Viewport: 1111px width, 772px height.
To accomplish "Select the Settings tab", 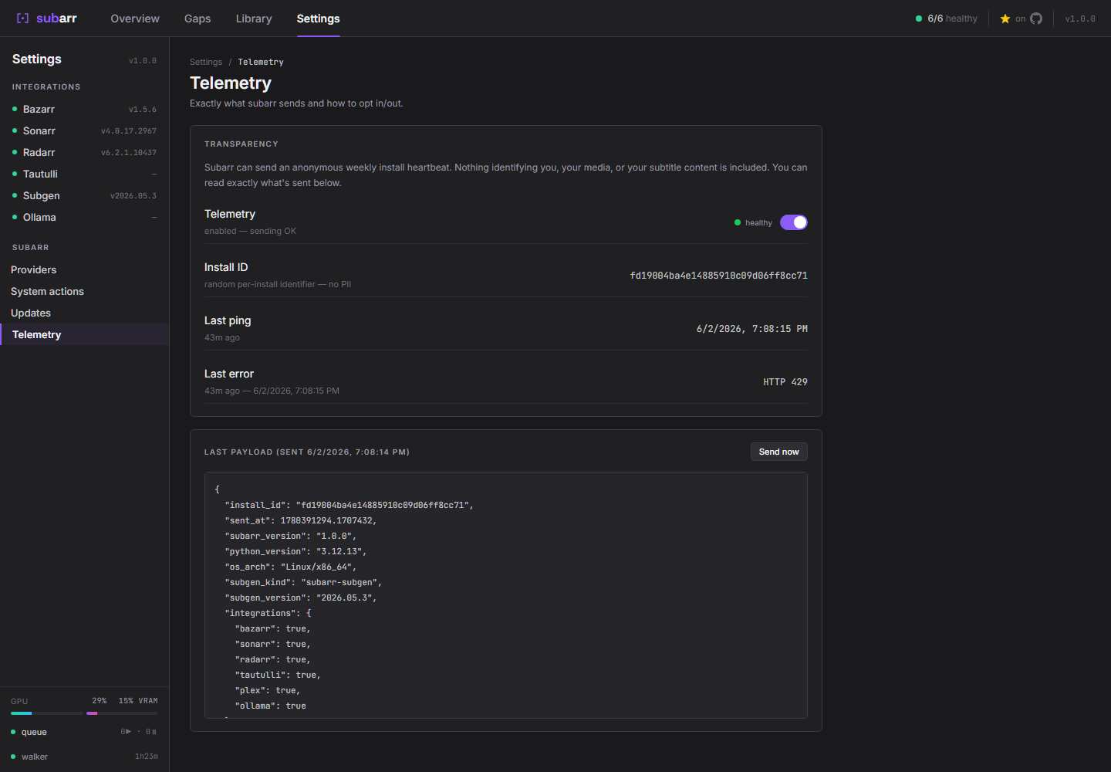I will [318, 19].
